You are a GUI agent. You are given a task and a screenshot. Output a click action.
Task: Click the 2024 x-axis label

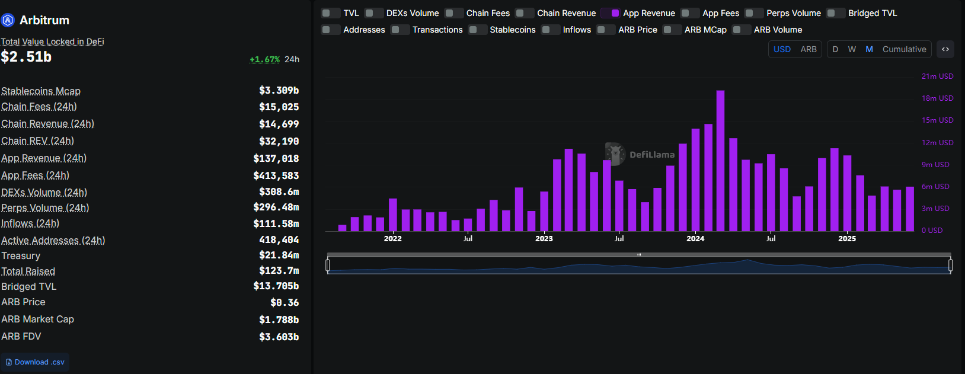695,239
